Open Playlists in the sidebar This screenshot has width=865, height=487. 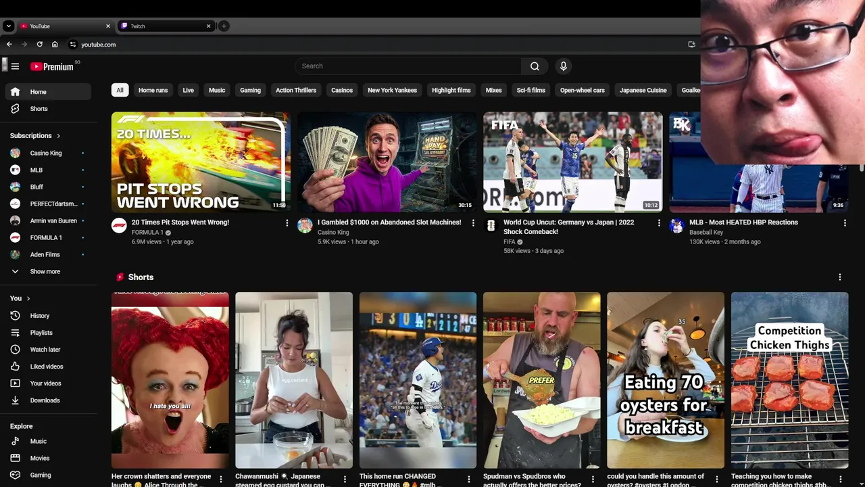point(47,333)
